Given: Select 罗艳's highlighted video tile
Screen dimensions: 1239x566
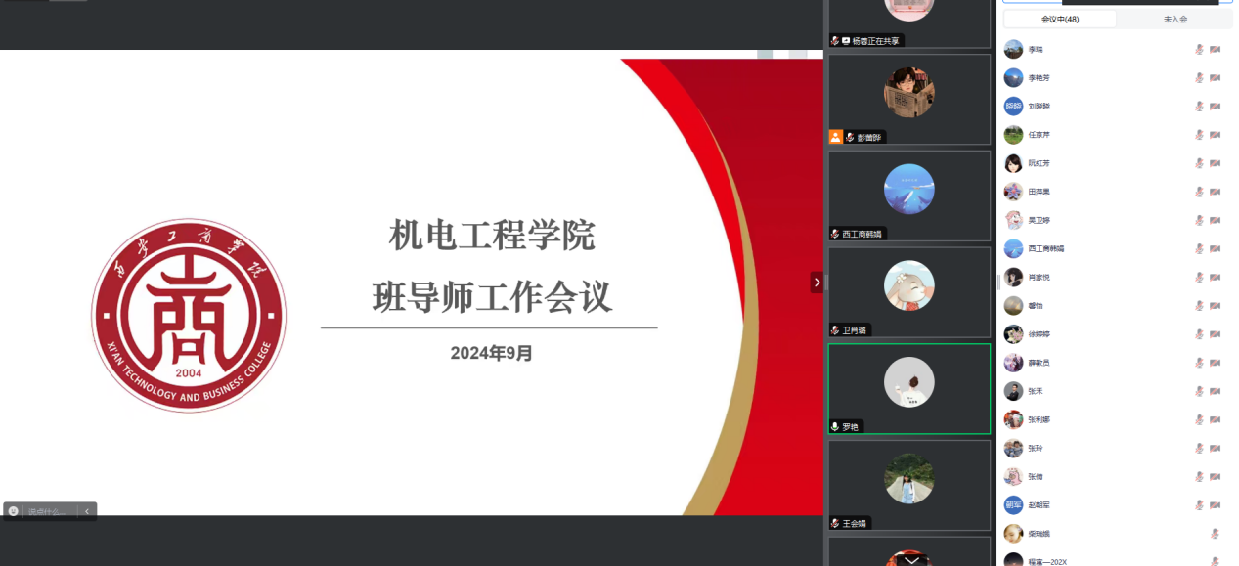Looking at the screenshot, I should [x=908, y=387].
